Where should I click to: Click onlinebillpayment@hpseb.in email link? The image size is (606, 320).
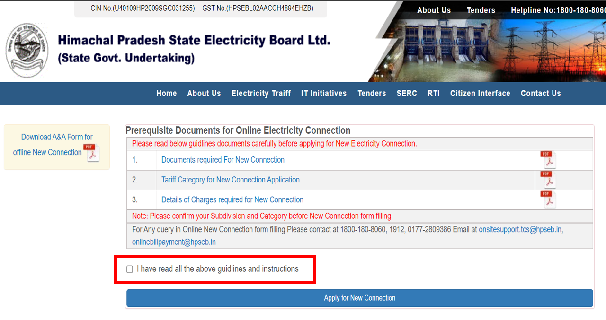(174, 242)
